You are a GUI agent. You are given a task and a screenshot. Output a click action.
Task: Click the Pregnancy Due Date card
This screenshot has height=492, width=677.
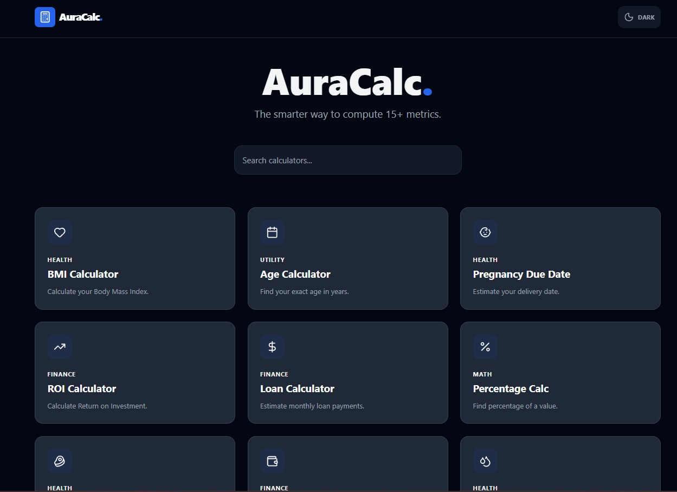pyautogui.click(x=560, y=259)
